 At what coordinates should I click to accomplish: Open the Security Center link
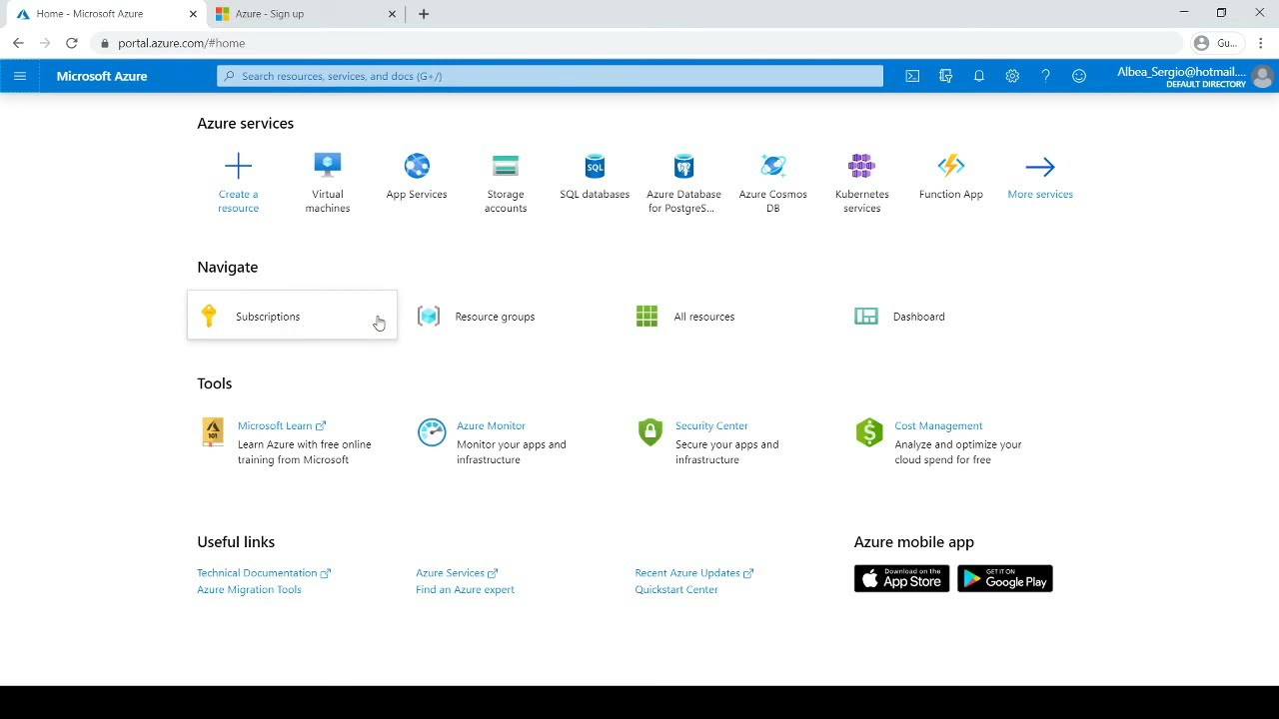[711, 425]
